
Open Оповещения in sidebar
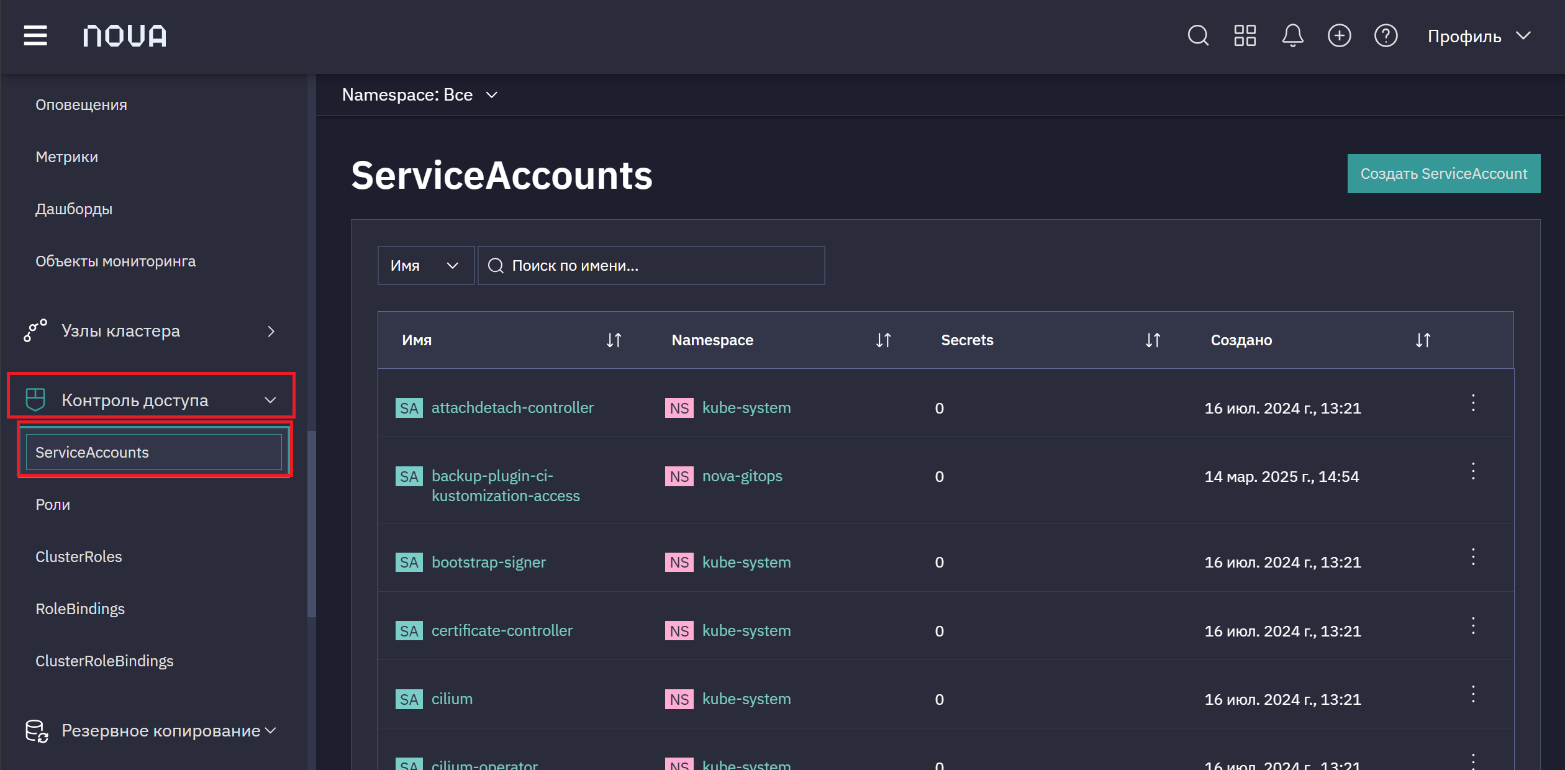click(x=81, y=105)
